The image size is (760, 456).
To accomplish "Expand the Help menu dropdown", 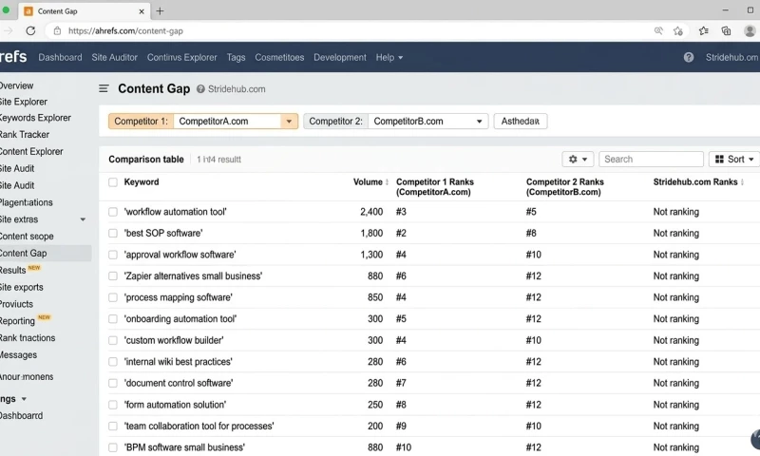I will [389, 57].
